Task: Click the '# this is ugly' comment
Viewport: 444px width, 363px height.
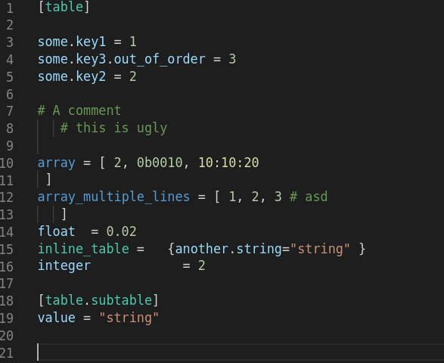Action: coord(113,128)
